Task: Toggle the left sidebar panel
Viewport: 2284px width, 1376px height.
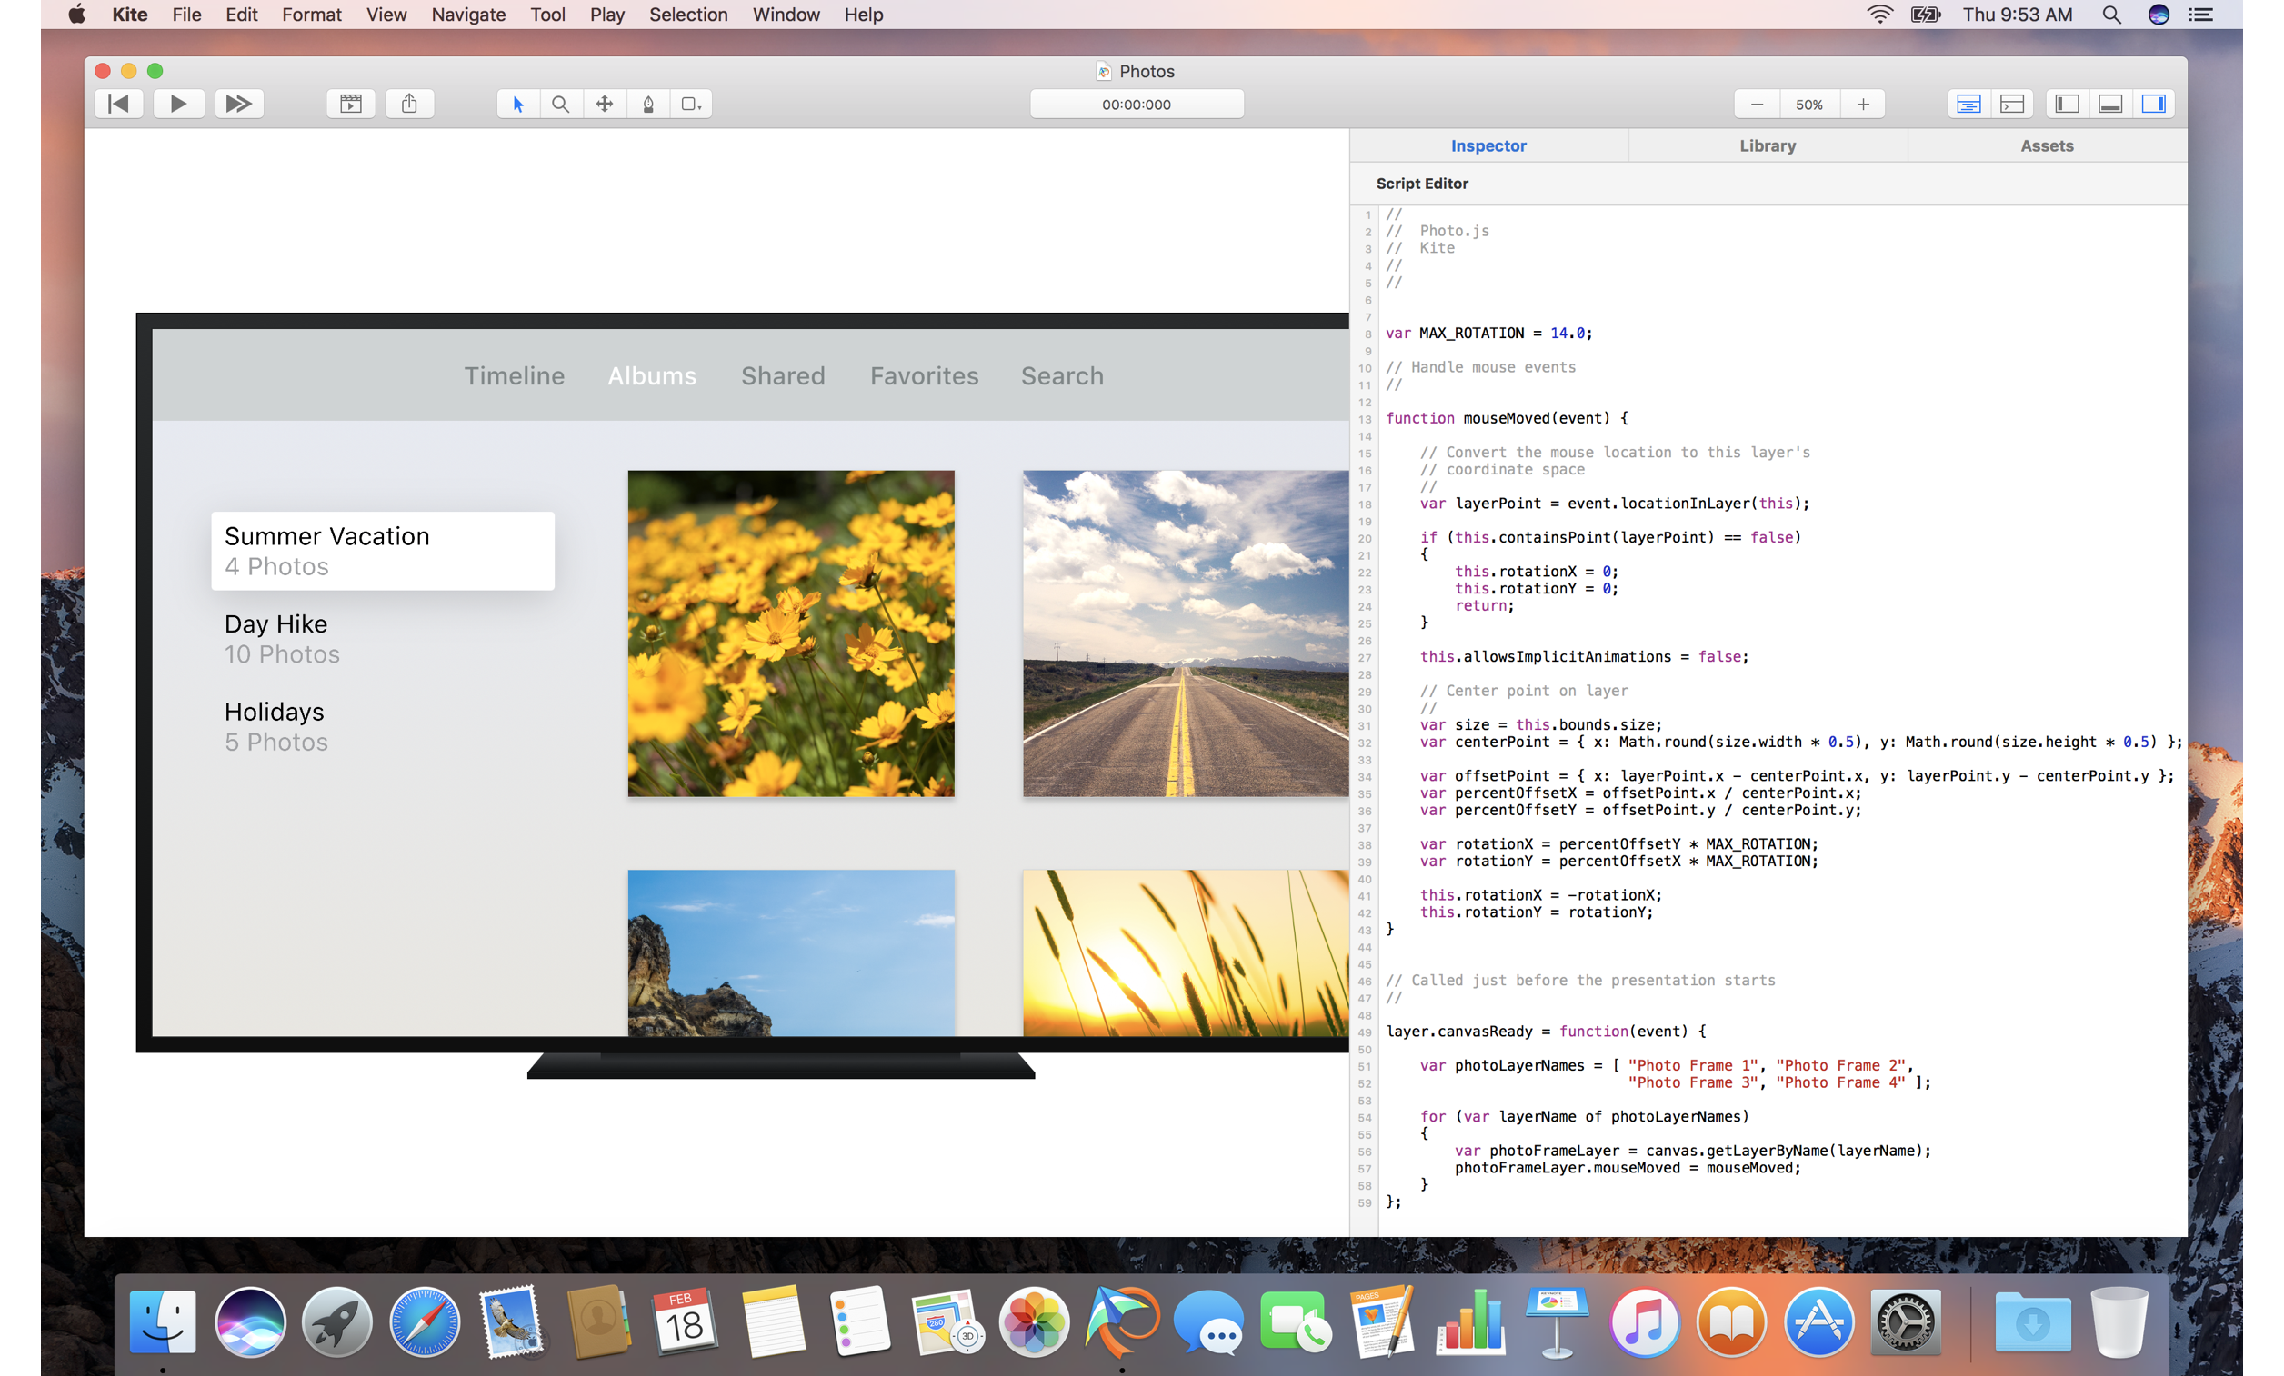Action: [x=2066, y=104]
